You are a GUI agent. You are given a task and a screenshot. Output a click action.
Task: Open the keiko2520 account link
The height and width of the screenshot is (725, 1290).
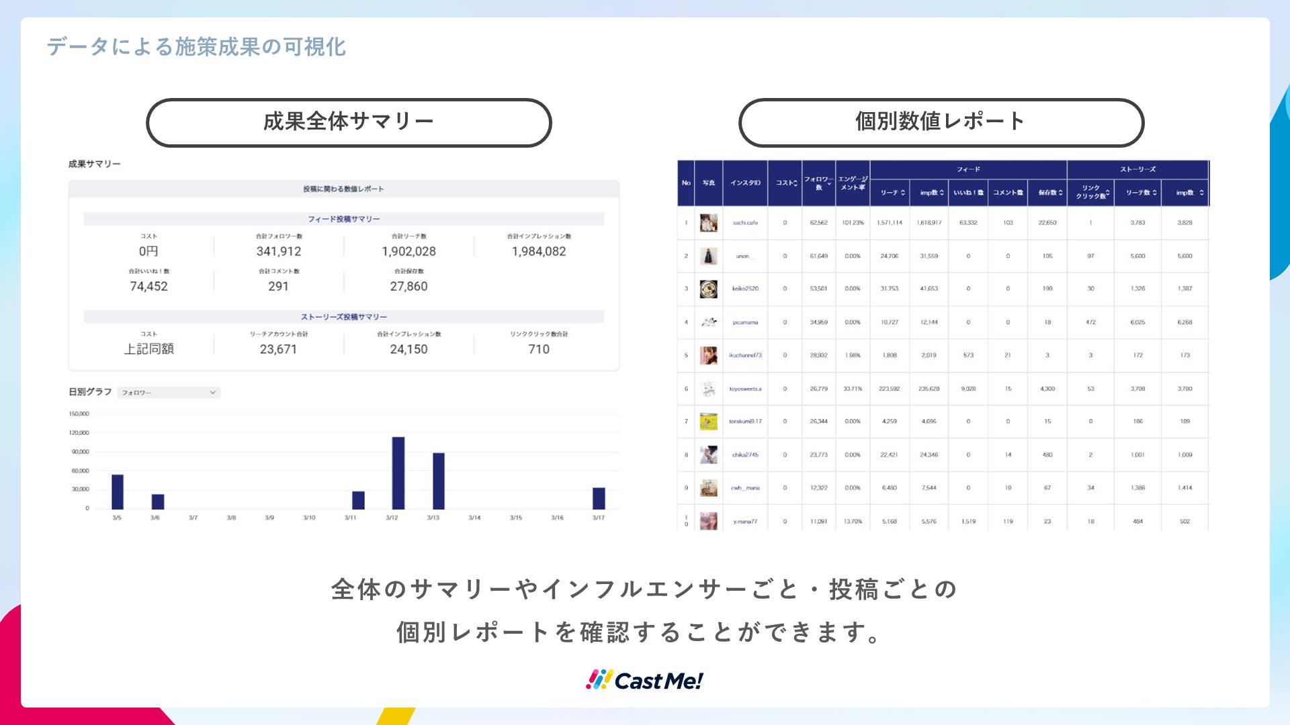coord(745,289)
